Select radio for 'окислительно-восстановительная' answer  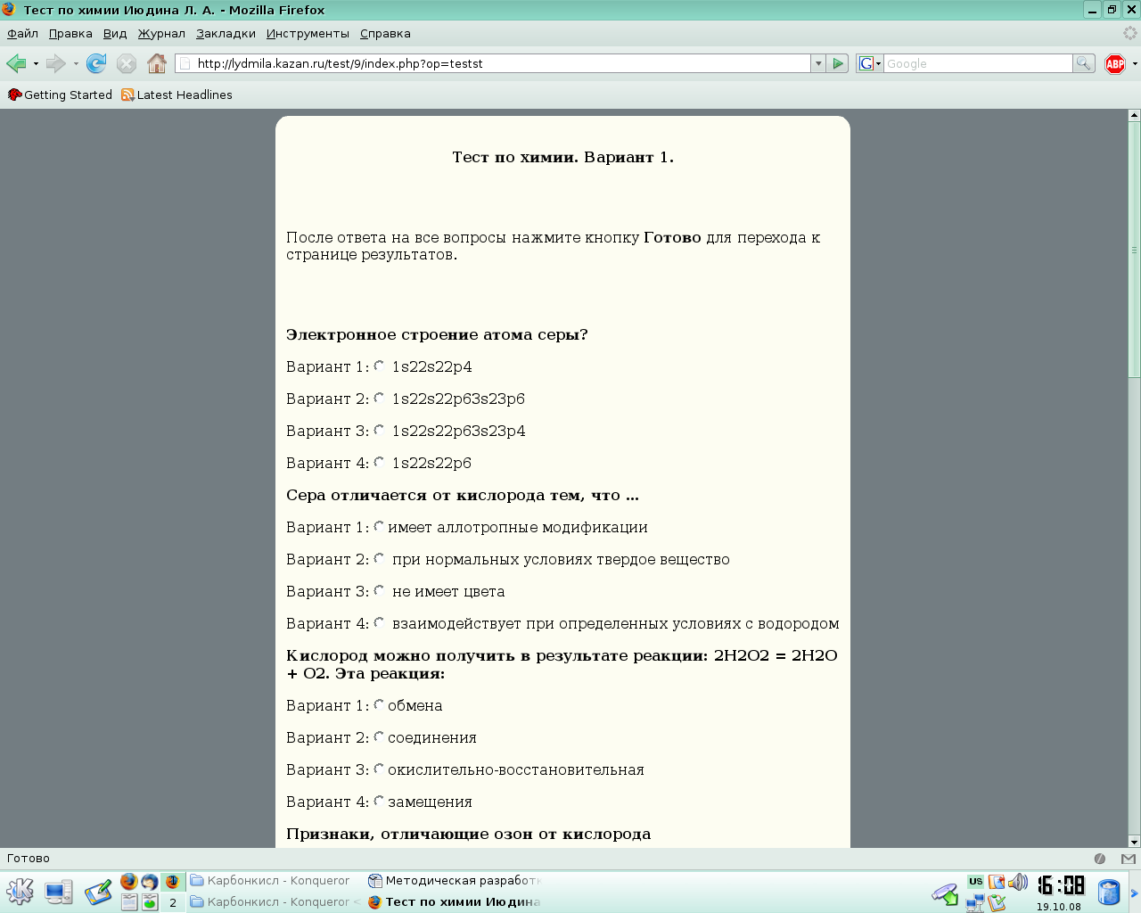coord(379,769)
